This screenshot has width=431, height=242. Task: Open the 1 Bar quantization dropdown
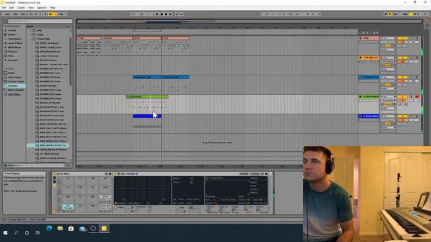point(62,14)
